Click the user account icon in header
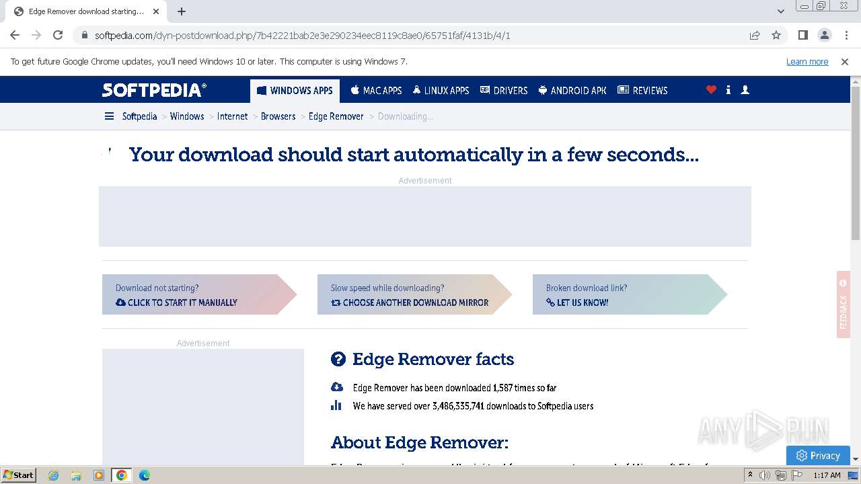 745,89
